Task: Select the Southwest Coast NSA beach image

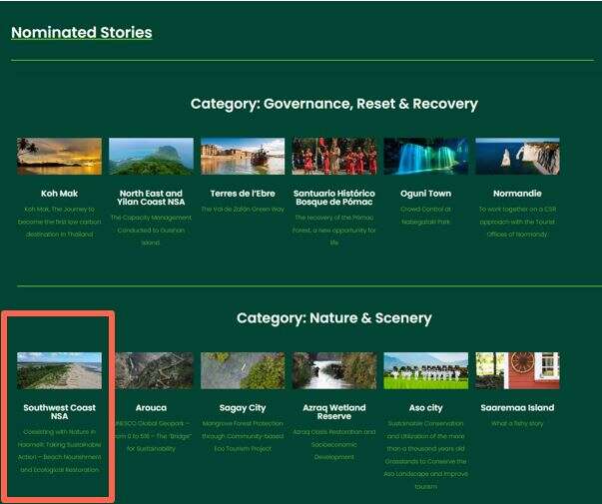Action: tap(59, 370)
